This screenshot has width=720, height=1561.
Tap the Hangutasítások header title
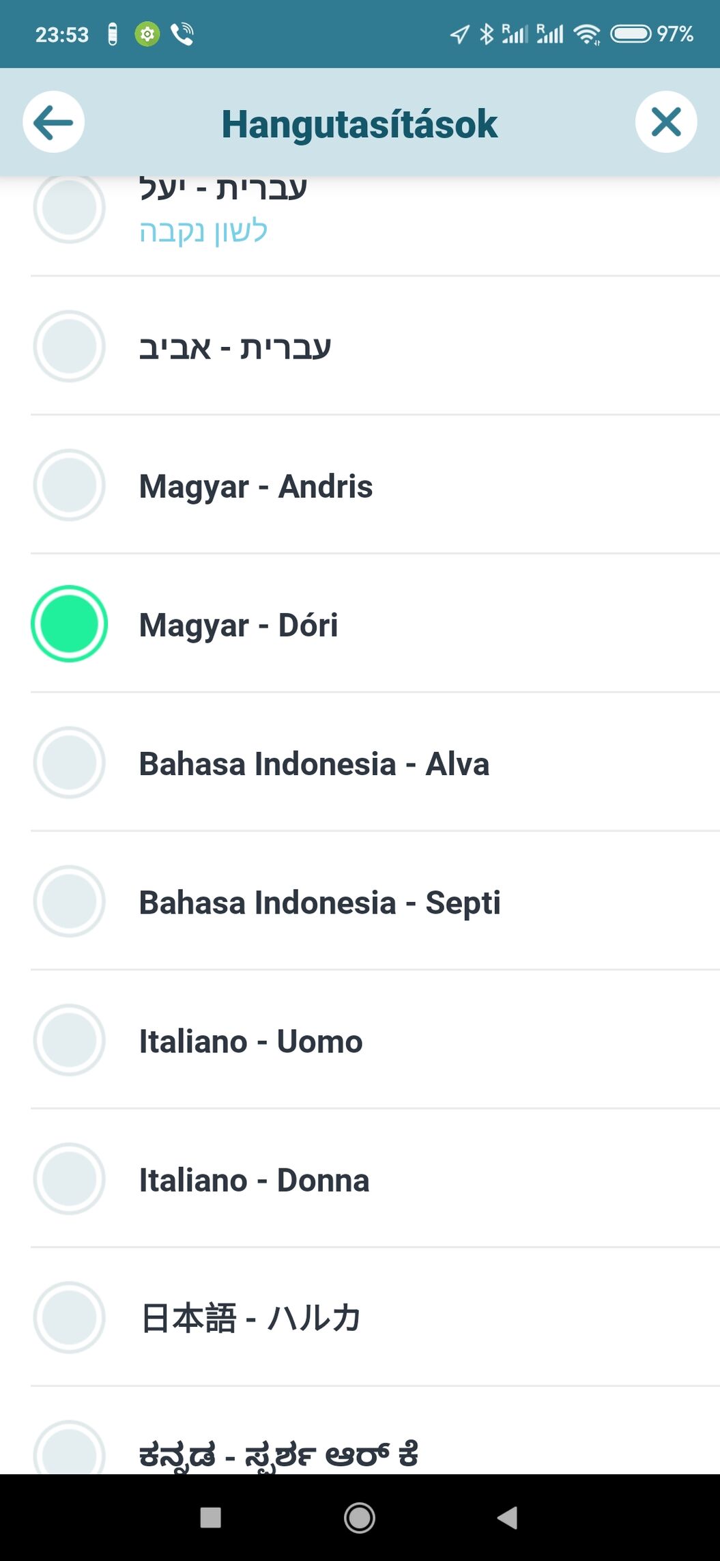[360, 124]
